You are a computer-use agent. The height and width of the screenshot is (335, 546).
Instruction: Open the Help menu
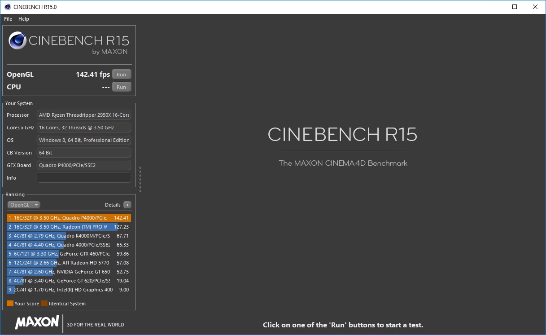click(24, 19)
